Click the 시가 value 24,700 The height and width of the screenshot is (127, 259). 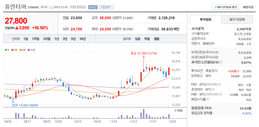pos(76,29)
